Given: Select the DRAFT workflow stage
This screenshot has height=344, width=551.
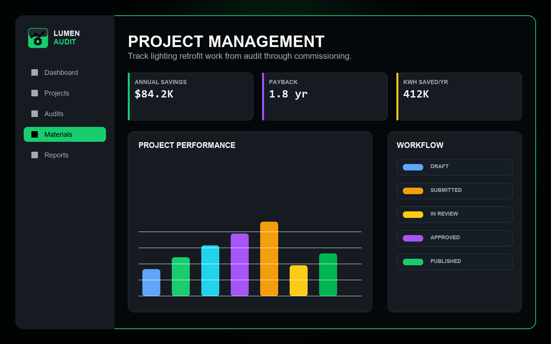Looking at the screenshot, I should point(455,167).
